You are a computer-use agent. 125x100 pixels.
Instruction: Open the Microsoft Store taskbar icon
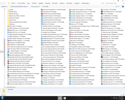(65, 98)
